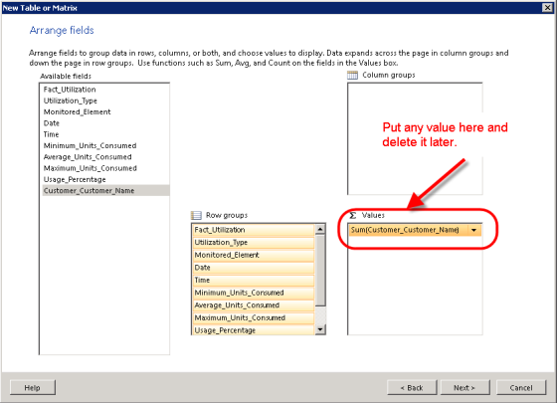Click the Row groups icon

point(196,215)
